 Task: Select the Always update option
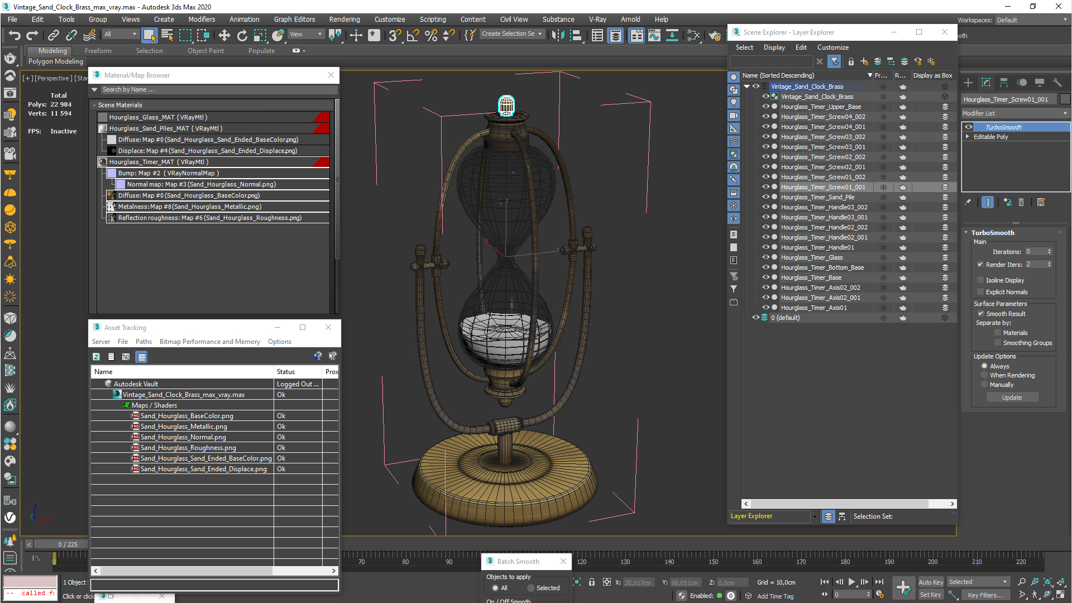(984, 366)
